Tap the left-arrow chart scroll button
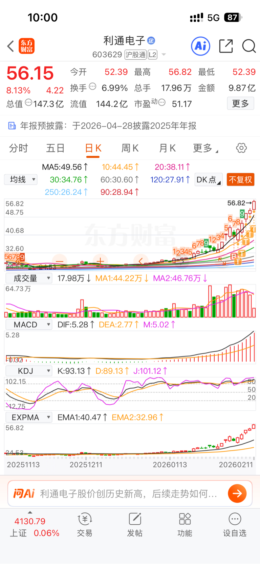Screen dimensions: 260x564 [141, 261]
